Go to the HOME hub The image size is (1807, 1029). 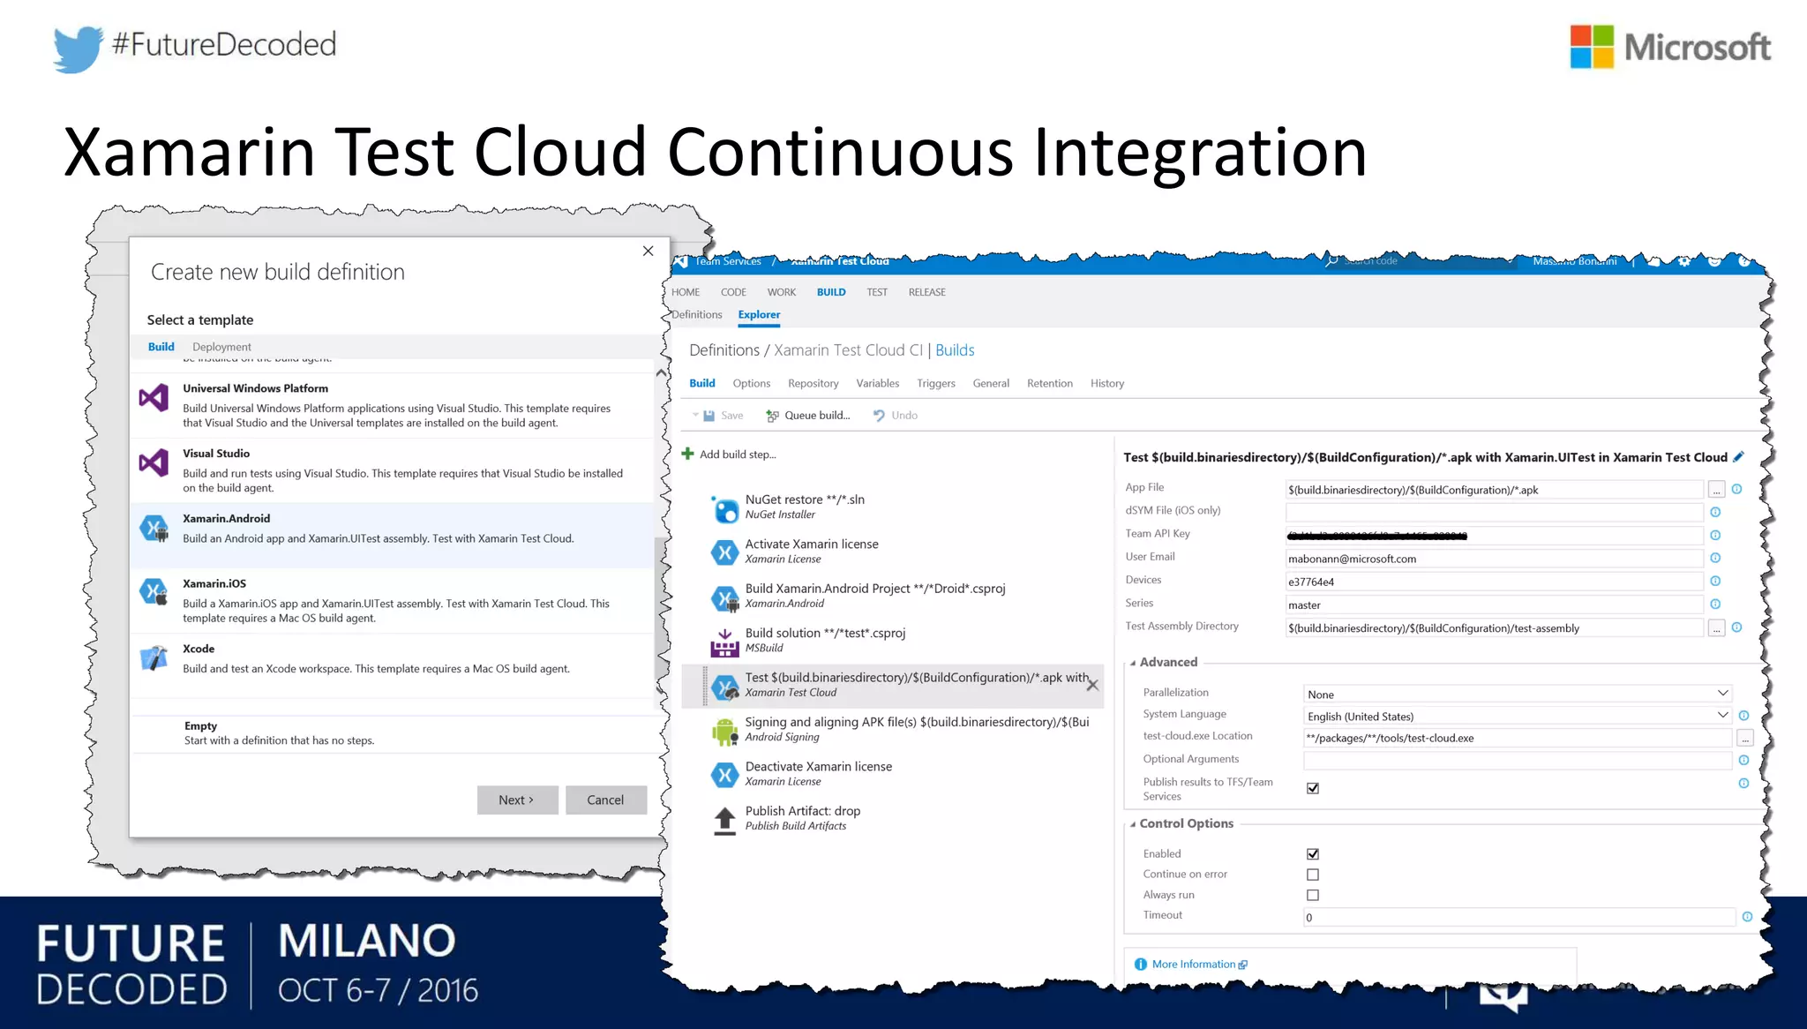(686, 292)
